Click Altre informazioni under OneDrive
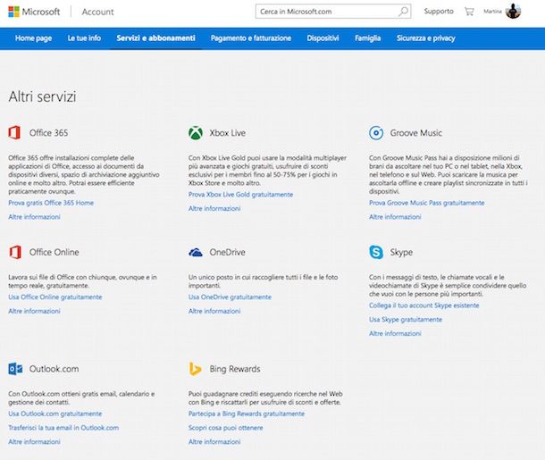The image size is (545, 460). [x=214, y=311]
